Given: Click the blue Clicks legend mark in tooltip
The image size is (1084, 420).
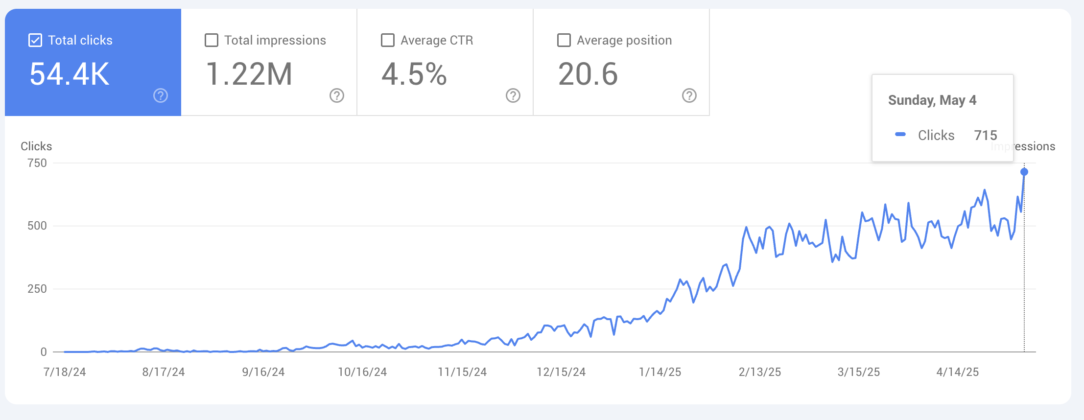Looking at the screenshot, I should 900,135.
